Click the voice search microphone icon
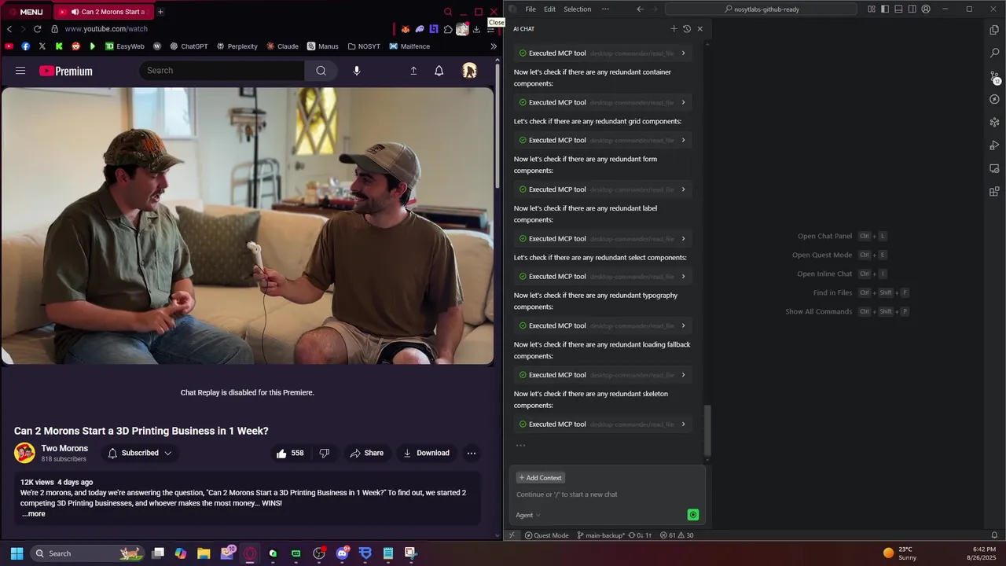The image size is (1006, 566). [x=357, y=71]
